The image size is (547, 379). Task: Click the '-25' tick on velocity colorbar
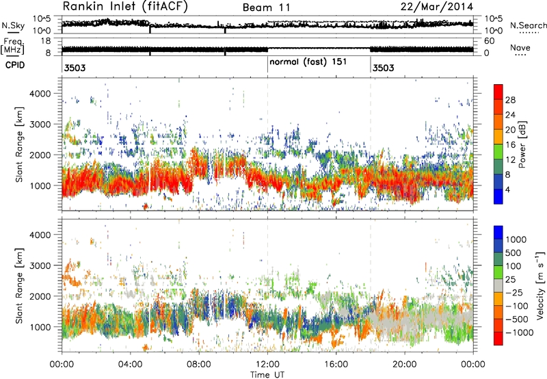pyautogui.click(x=513, y=292)
